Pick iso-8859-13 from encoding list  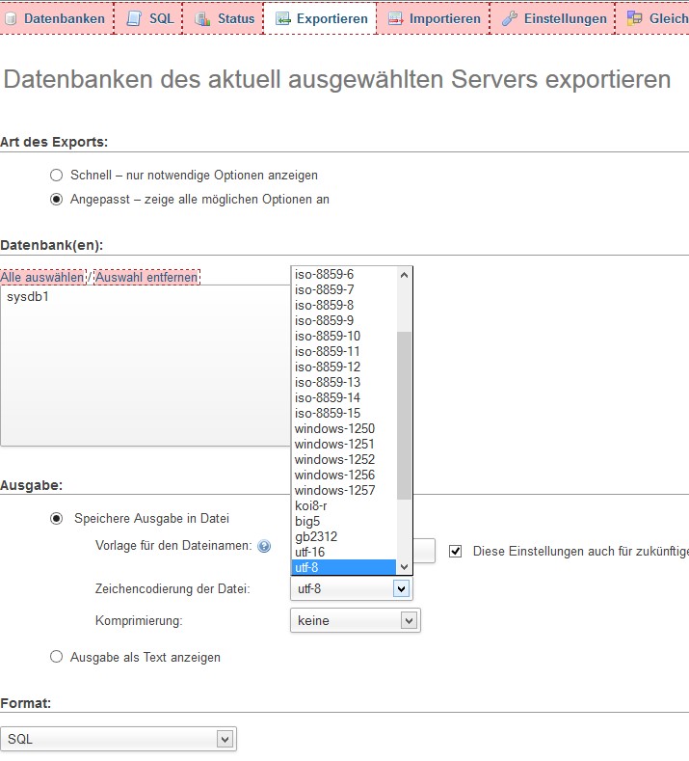(x=344, y=383)
